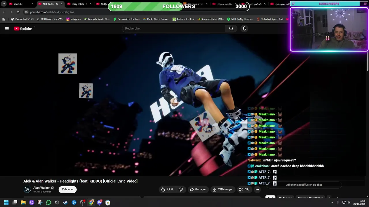Switch to Chrome on the taskbar
The image size is (369, 207).
coord(91,202)
